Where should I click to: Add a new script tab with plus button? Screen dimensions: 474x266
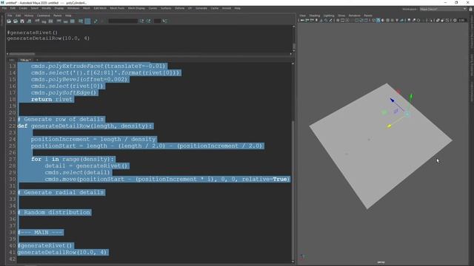(37, 60)
